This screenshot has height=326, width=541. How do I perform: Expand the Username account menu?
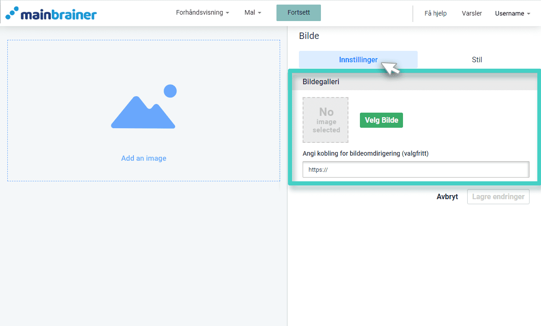coord(512,13)
